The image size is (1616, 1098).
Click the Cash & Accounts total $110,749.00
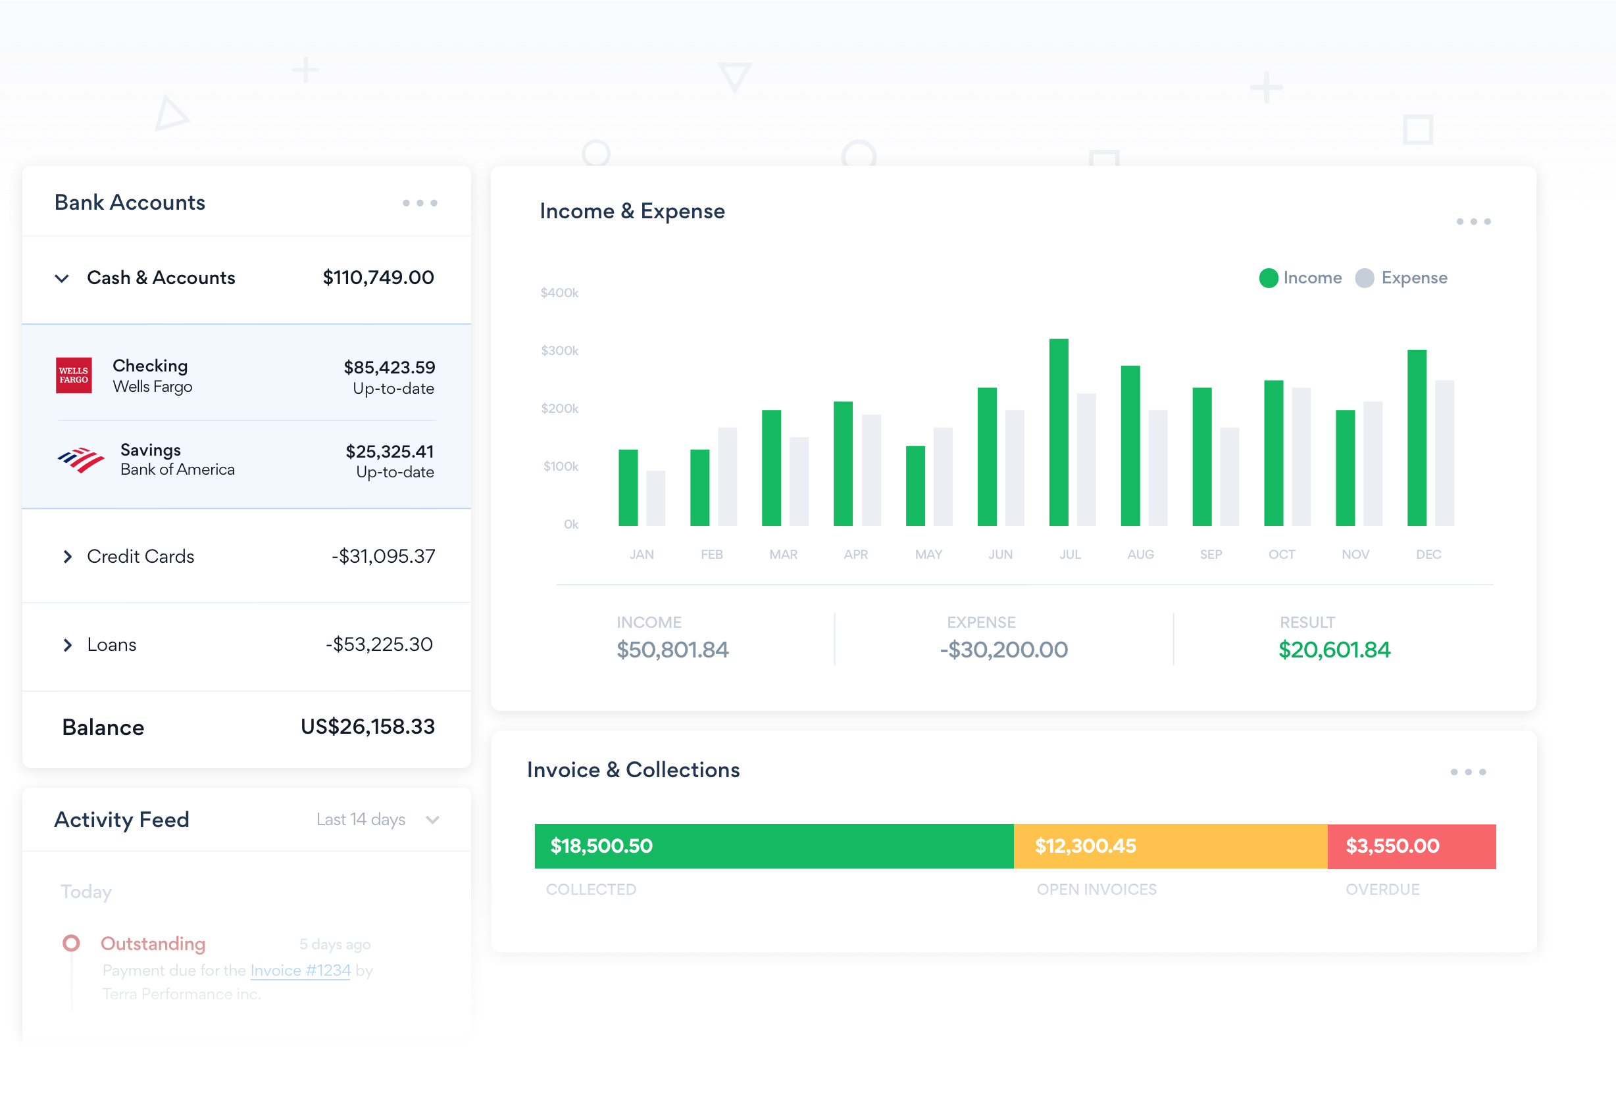(378, 277)
